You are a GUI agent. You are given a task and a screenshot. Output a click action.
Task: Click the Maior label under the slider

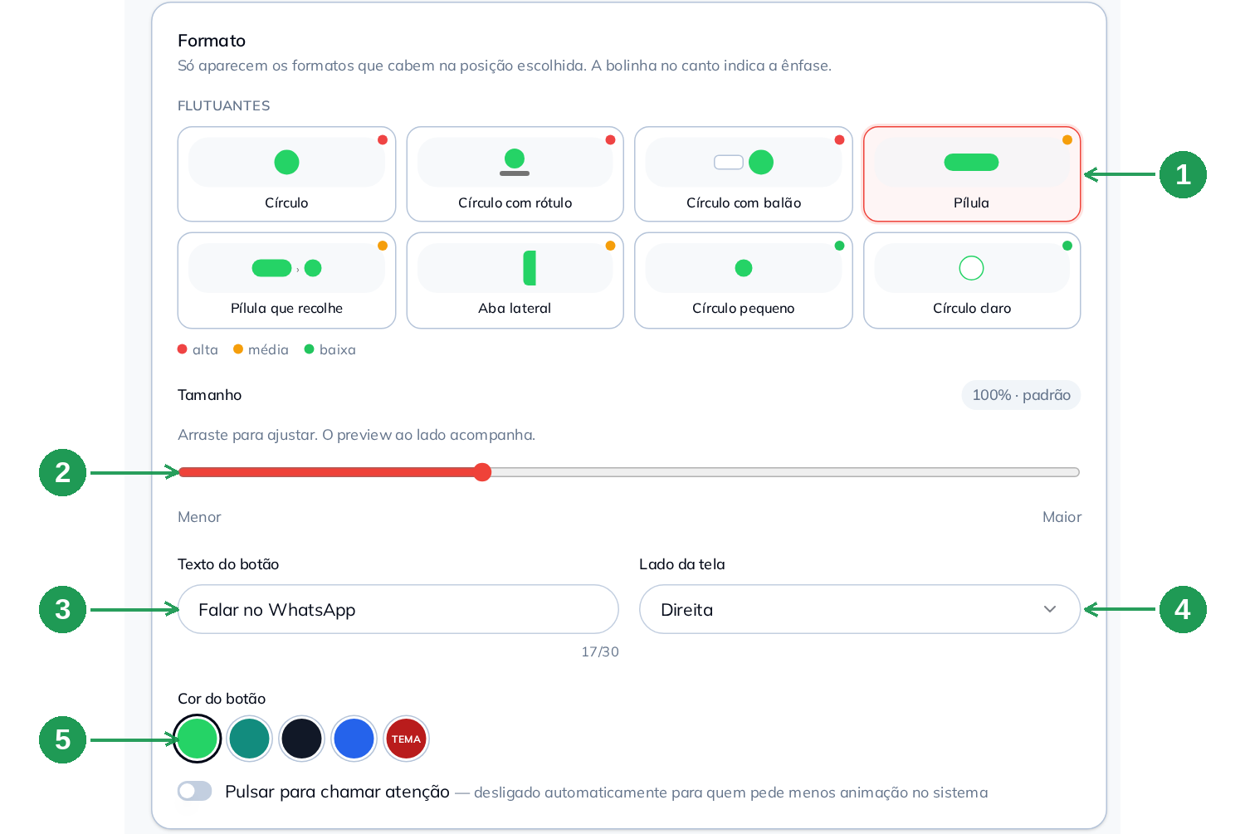[x=1062, y=517]
